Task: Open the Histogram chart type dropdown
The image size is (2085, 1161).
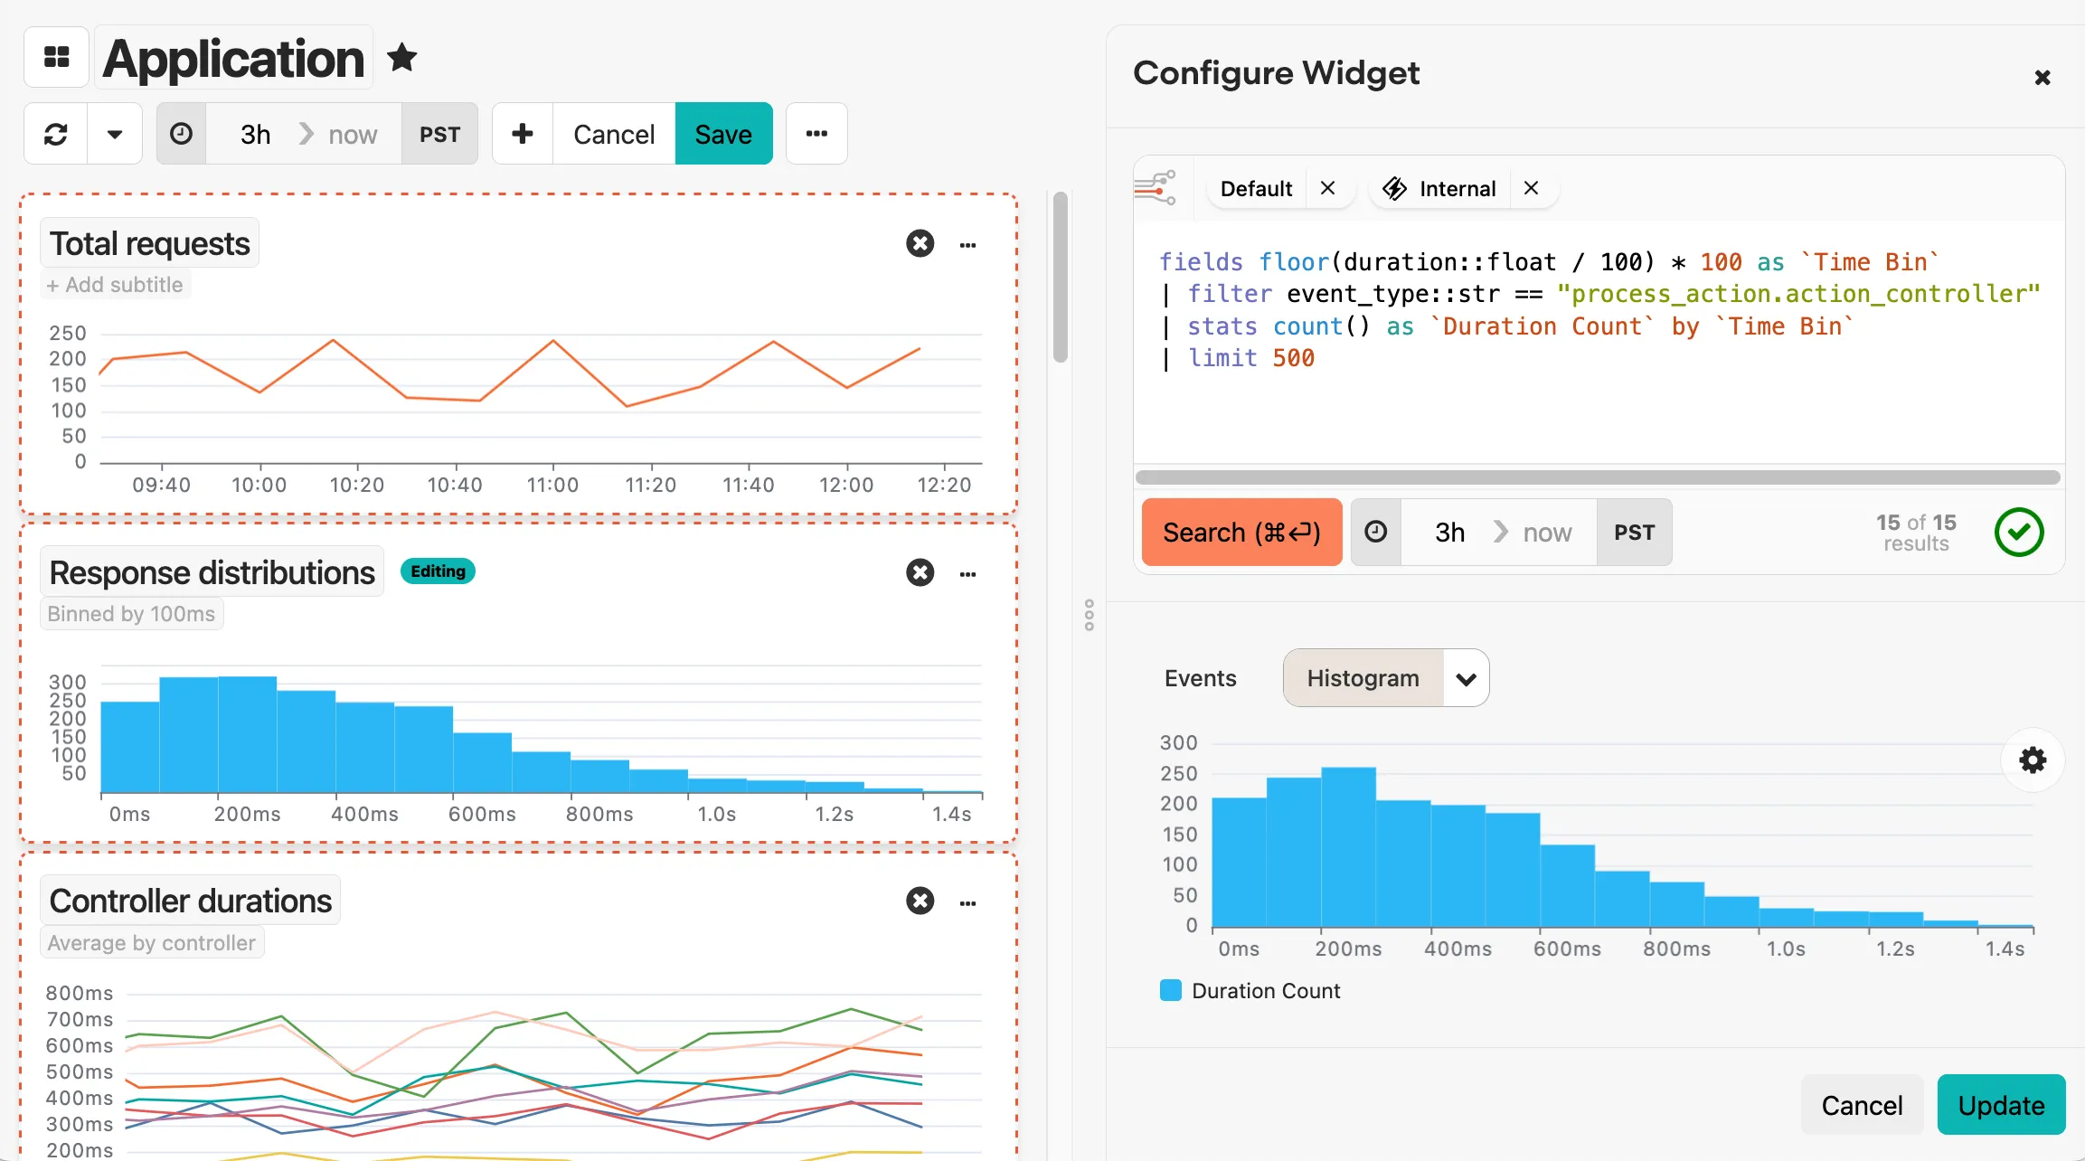Action: (1465, 677)
